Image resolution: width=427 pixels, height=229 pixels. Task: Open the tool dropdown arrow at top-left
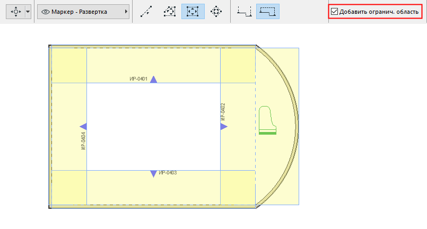[x=28, y=11]
